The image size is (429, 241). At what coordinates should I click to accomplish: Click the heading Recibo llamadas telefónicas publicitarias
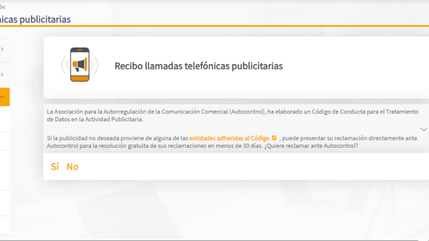[x=198, y=66]
